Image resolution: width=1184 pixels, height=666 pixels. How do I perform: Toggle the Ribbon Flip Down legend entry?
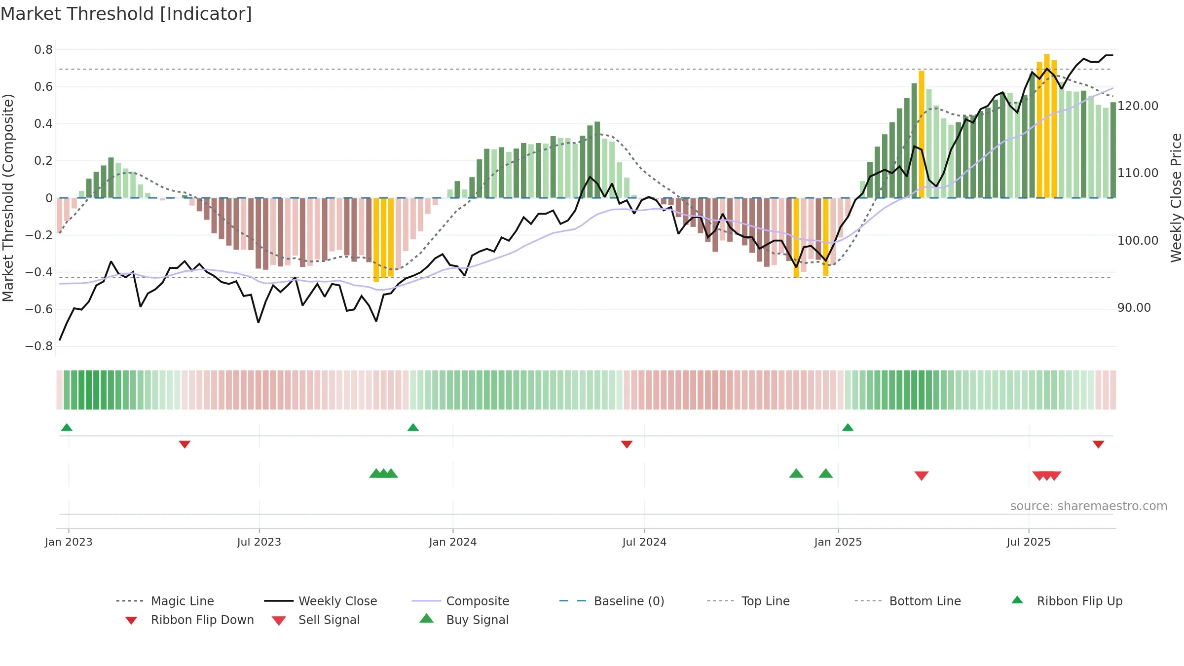coord(189,620)
